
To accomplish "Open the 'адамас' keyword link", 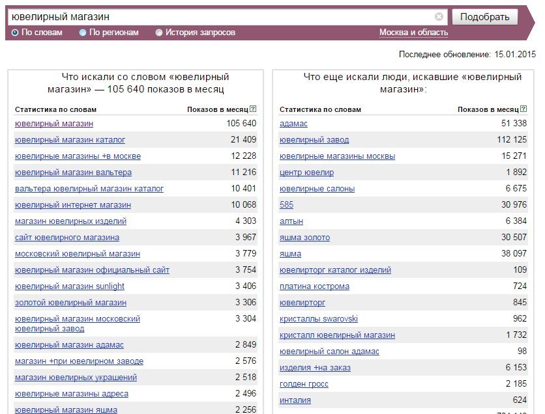I will pos(293,124).
